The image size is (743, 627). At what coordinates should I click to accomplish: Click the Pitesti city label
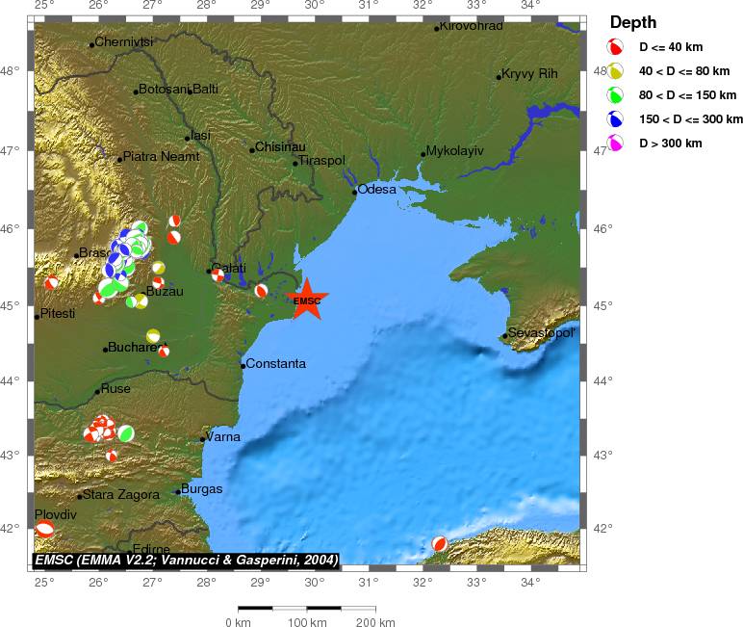click(58, 314)
